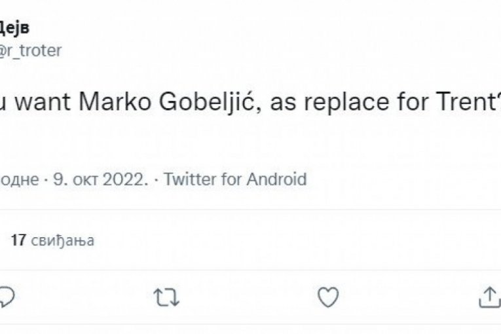Click the display name Дејв
The image size is (501, 334).
pos(14,28)
